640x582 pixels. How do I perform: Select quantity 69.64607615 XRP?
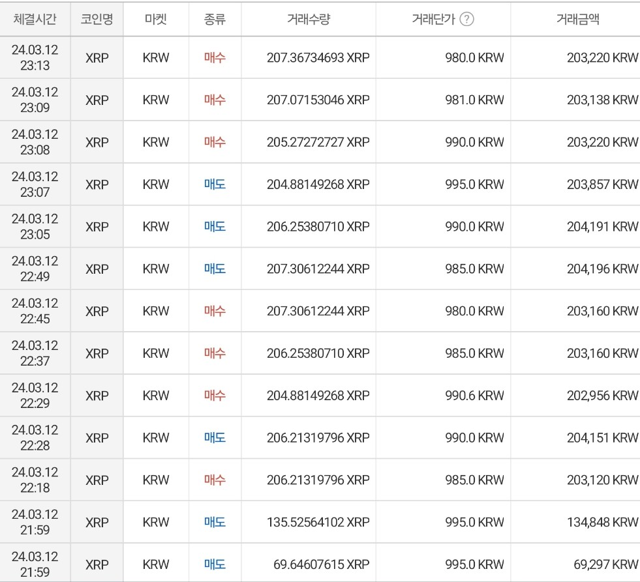click(x=321, y=564)
